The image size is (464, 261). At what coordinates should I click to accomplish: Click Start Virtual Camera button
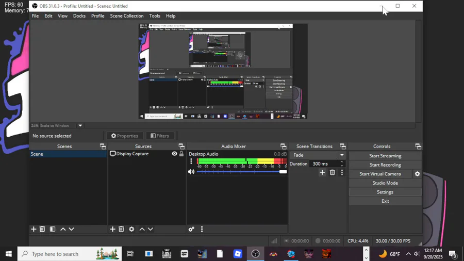tap(380, 174)
